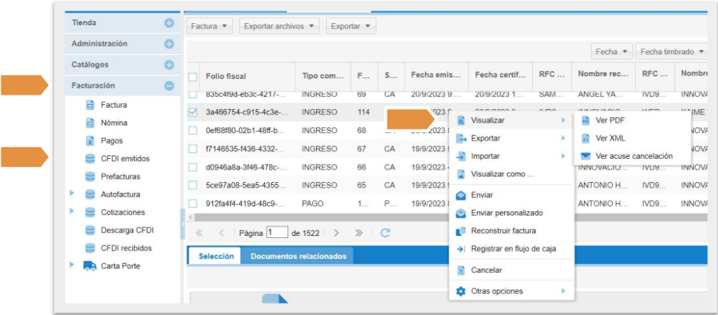The height and width of the screenshot is (315, 718).
Task: Click the Página number input field
Action: 277,232
